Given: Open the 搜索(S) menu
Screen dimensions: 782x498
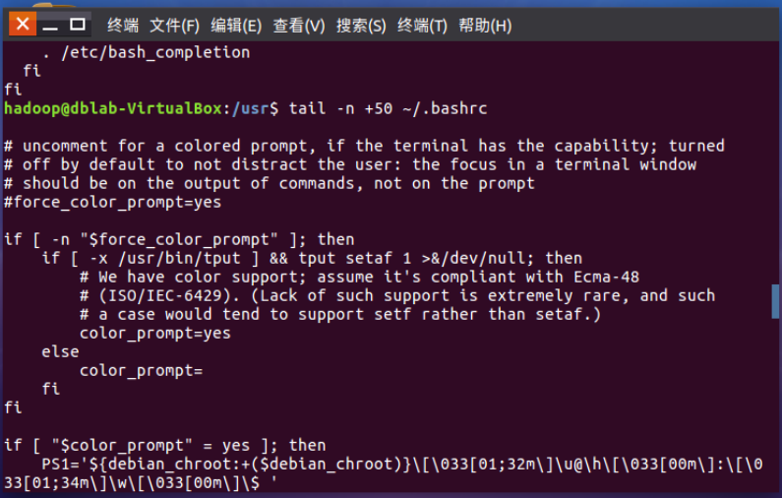Looking at the screenshot, I should coord(361,25).
